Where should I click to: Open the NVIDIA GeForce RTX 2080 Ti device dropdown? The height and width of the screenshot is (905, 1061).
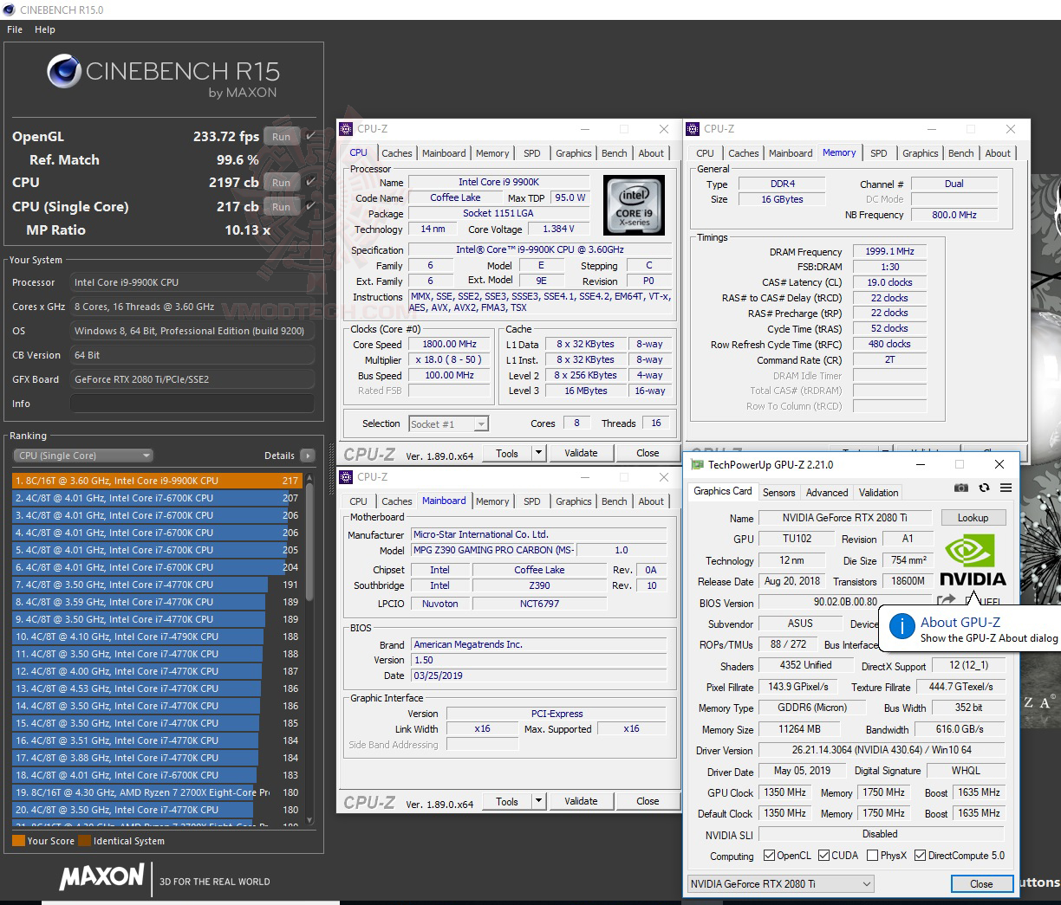click(x=865, y=883)
